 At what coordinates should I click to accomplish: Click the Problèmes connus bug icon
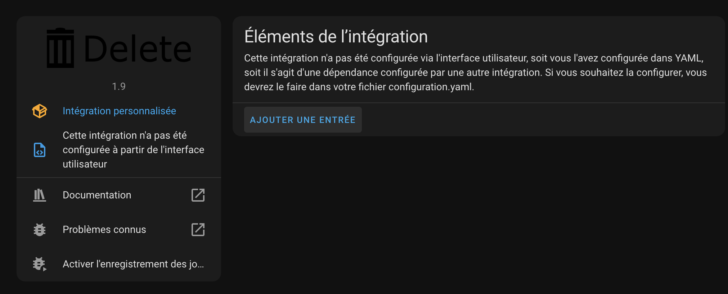point(40,230)
